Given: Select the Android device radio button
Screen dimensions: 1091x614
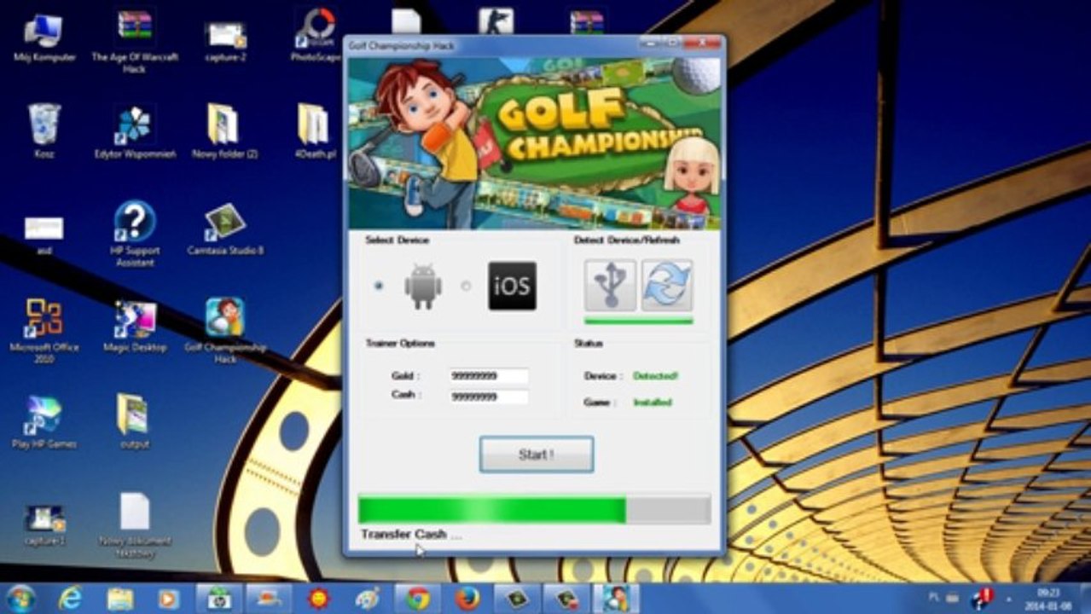Looking at the screenshot, I should (x=378, y=286).
